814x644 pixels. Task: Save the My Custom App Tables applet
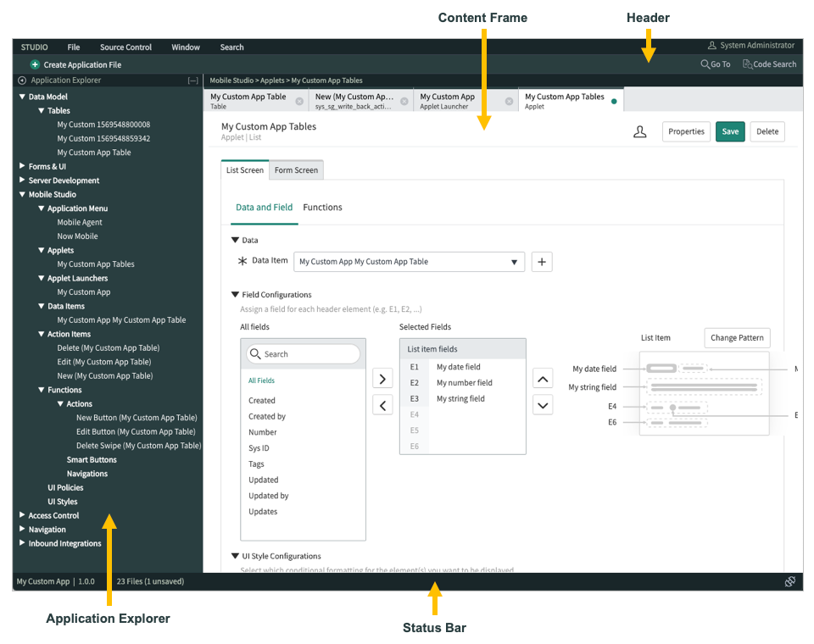click(731, 131)
